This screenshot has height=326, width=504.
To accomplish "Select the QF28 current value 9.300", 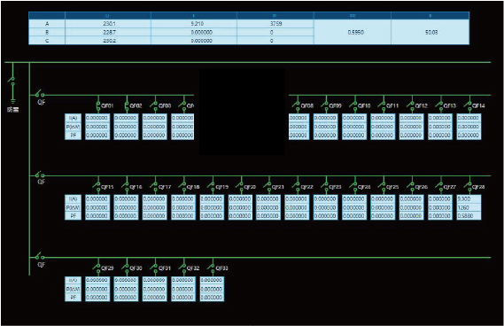I will point(469,199).
